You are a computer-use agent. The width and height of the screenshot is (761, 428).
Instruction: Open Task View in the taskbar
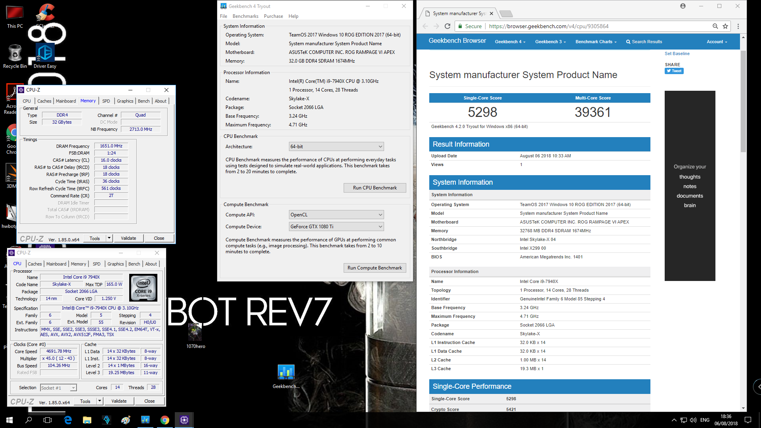tap(48, 420)
